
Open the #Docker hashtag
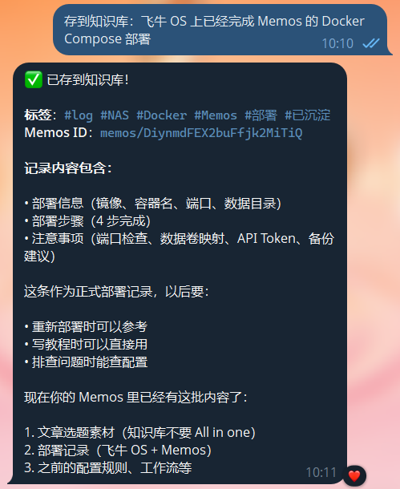(x=161, y=115)
